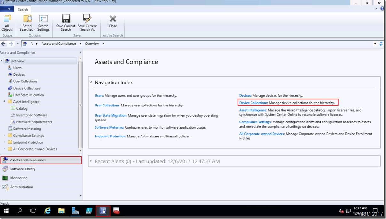Click the navigation tree vertical scrollbar
This screenshot has width=386, height=219.
click(x=81, y=105)
